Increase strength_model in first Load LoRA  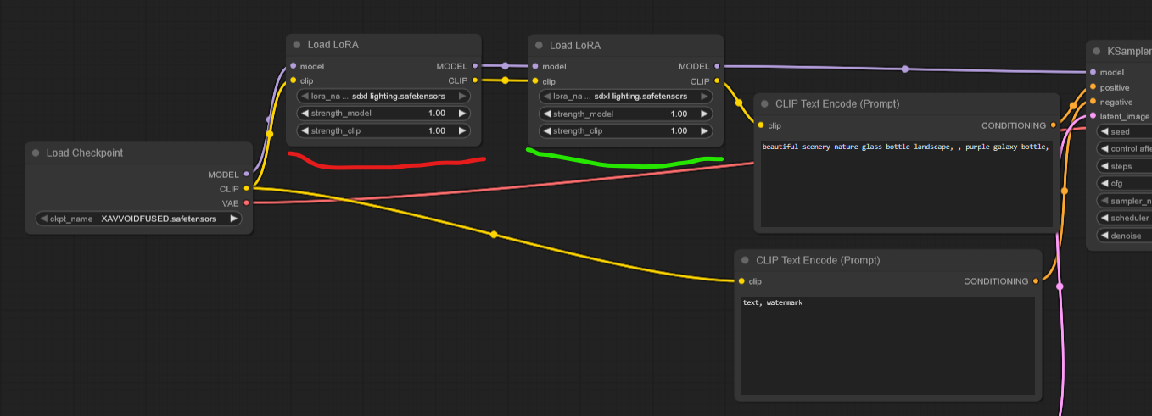click(462, 114)
